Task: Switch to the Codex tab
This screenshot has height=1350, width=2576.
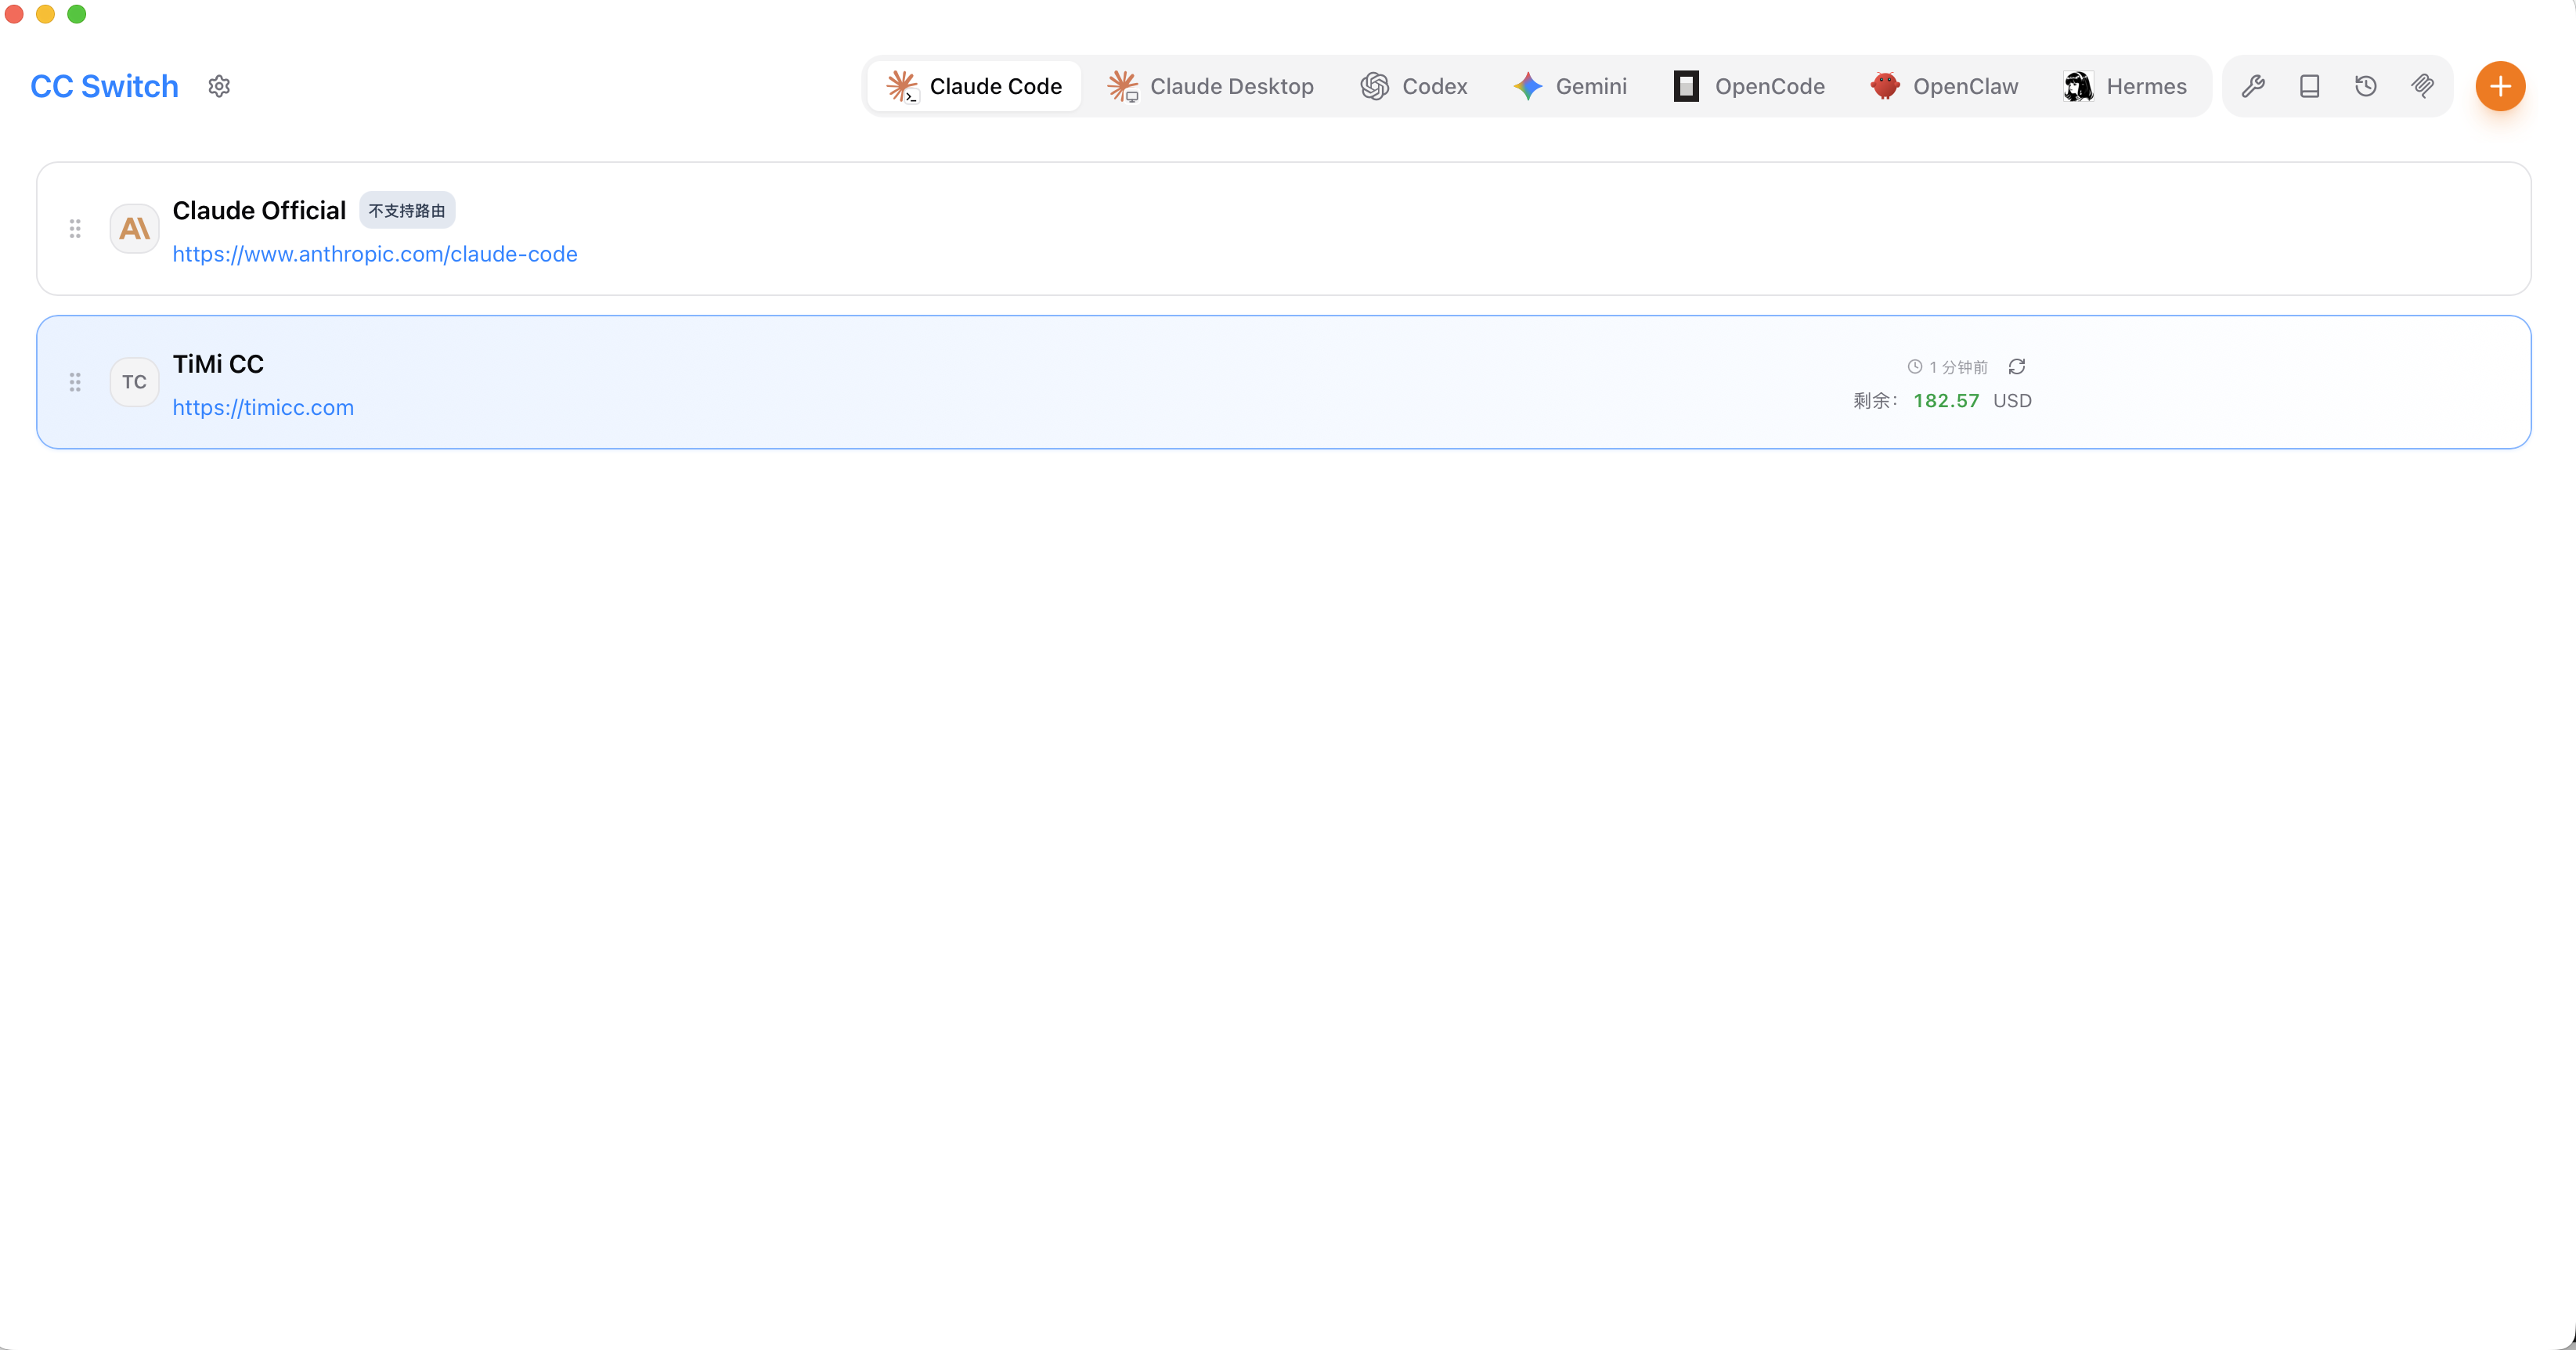Action: (1414, 86)
